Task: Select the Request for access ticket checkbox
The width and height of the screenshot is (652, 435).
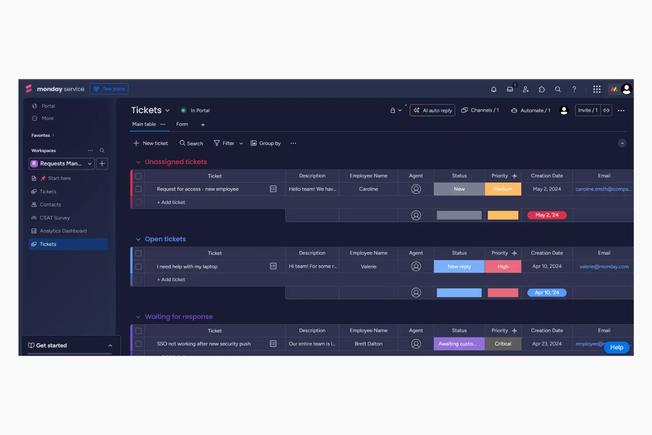Action: click(138, 189)
